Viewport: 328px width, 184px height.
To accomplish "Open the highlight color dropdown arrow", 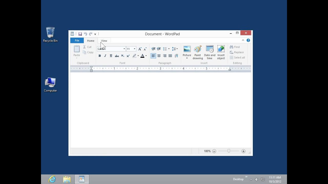I will 138,56.
